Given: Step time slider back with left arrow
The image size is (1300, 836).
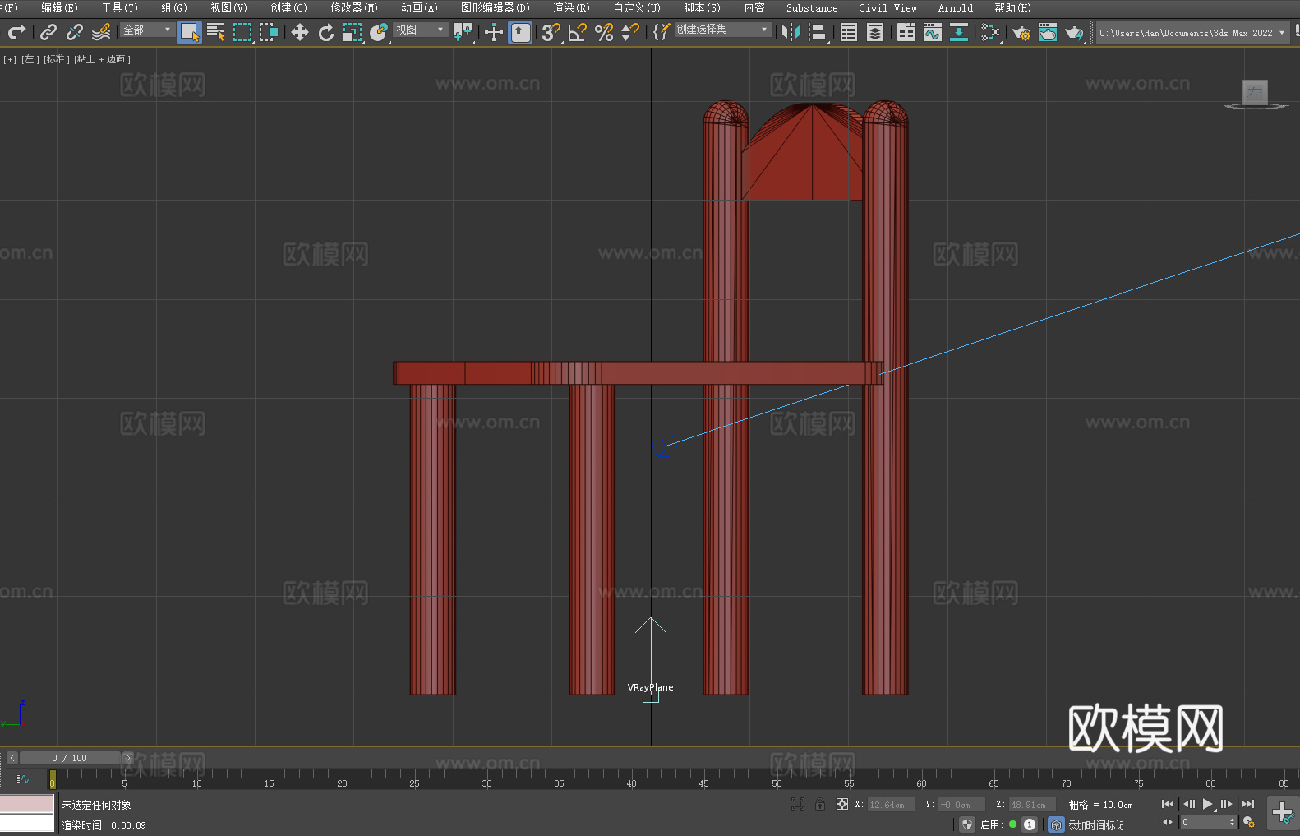Looking at the screenshot, I should pos(12,758).
